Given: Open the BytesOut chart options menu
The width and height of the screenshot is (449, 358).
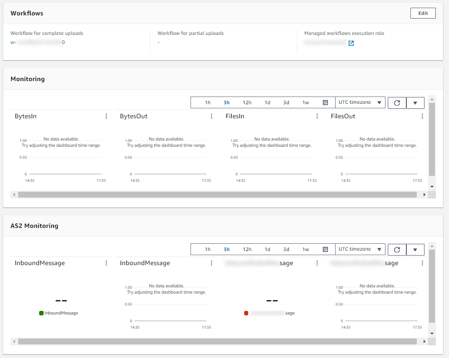Looking at the screenshot, I should point(211,116).
